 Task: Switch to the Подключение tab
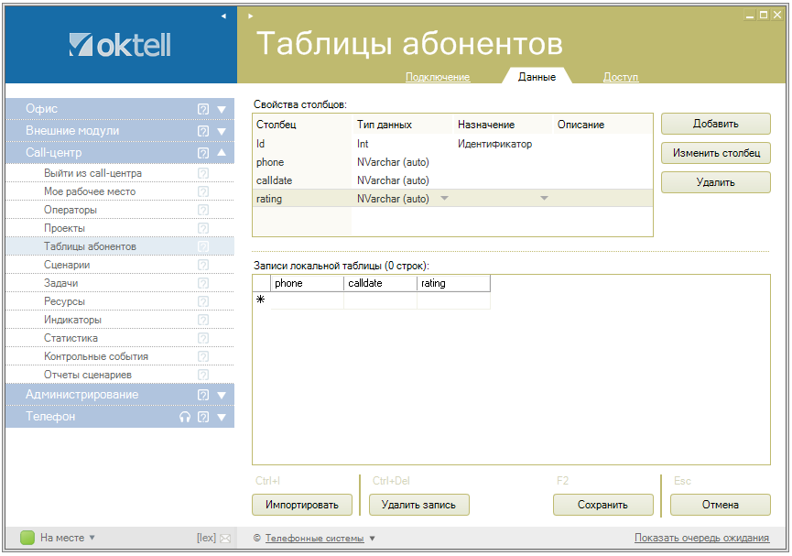437,77
